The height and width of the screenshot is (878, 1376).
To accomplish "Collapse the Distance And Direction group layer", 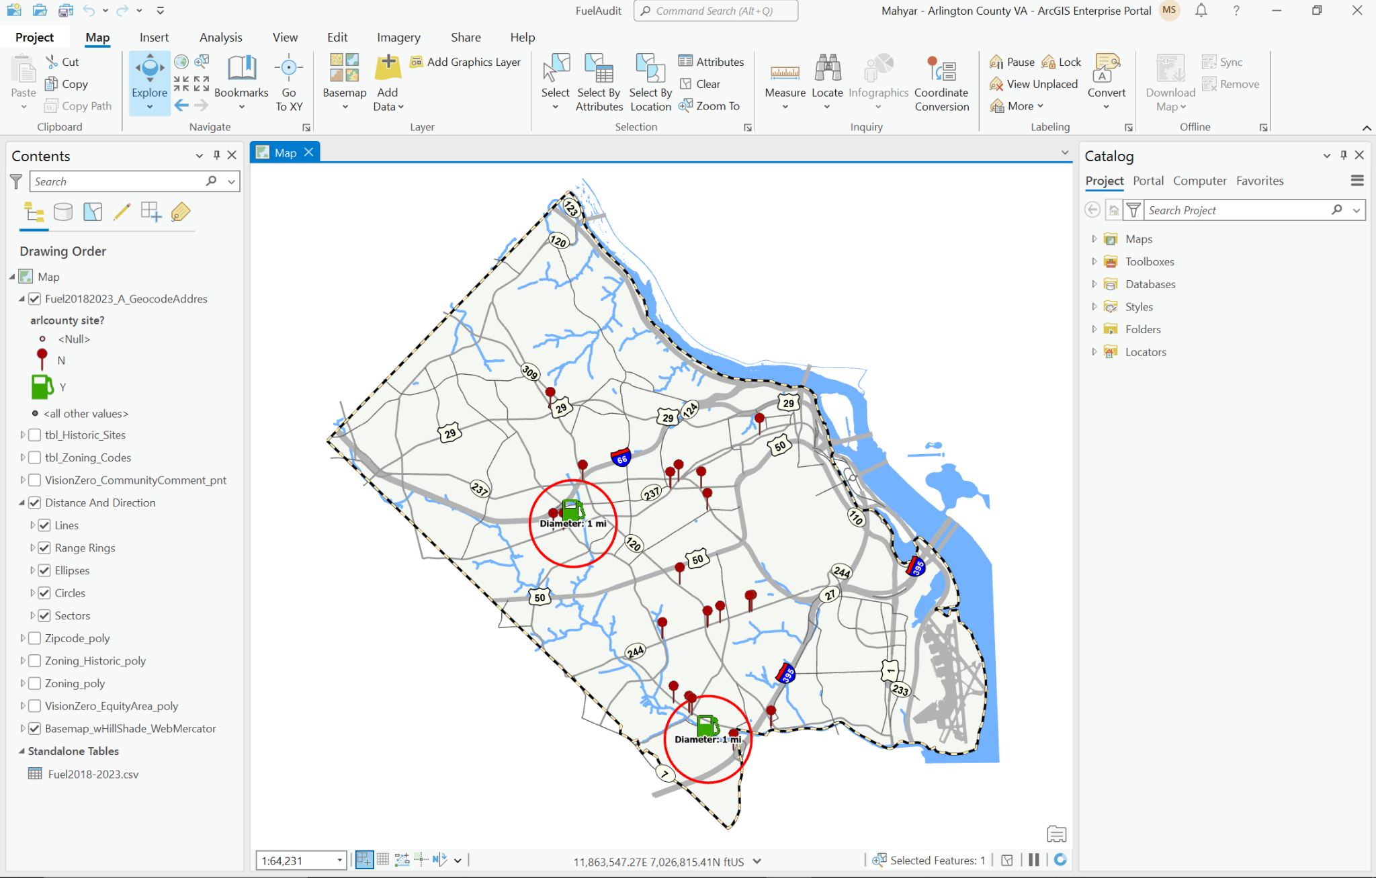I will [21, 502].
